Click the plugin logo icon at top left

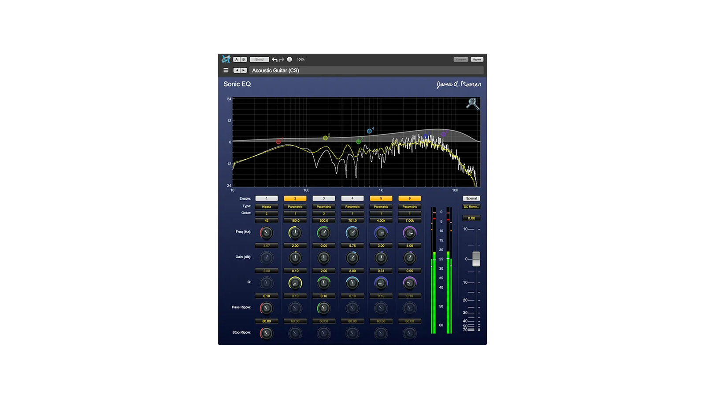point(226,59)
